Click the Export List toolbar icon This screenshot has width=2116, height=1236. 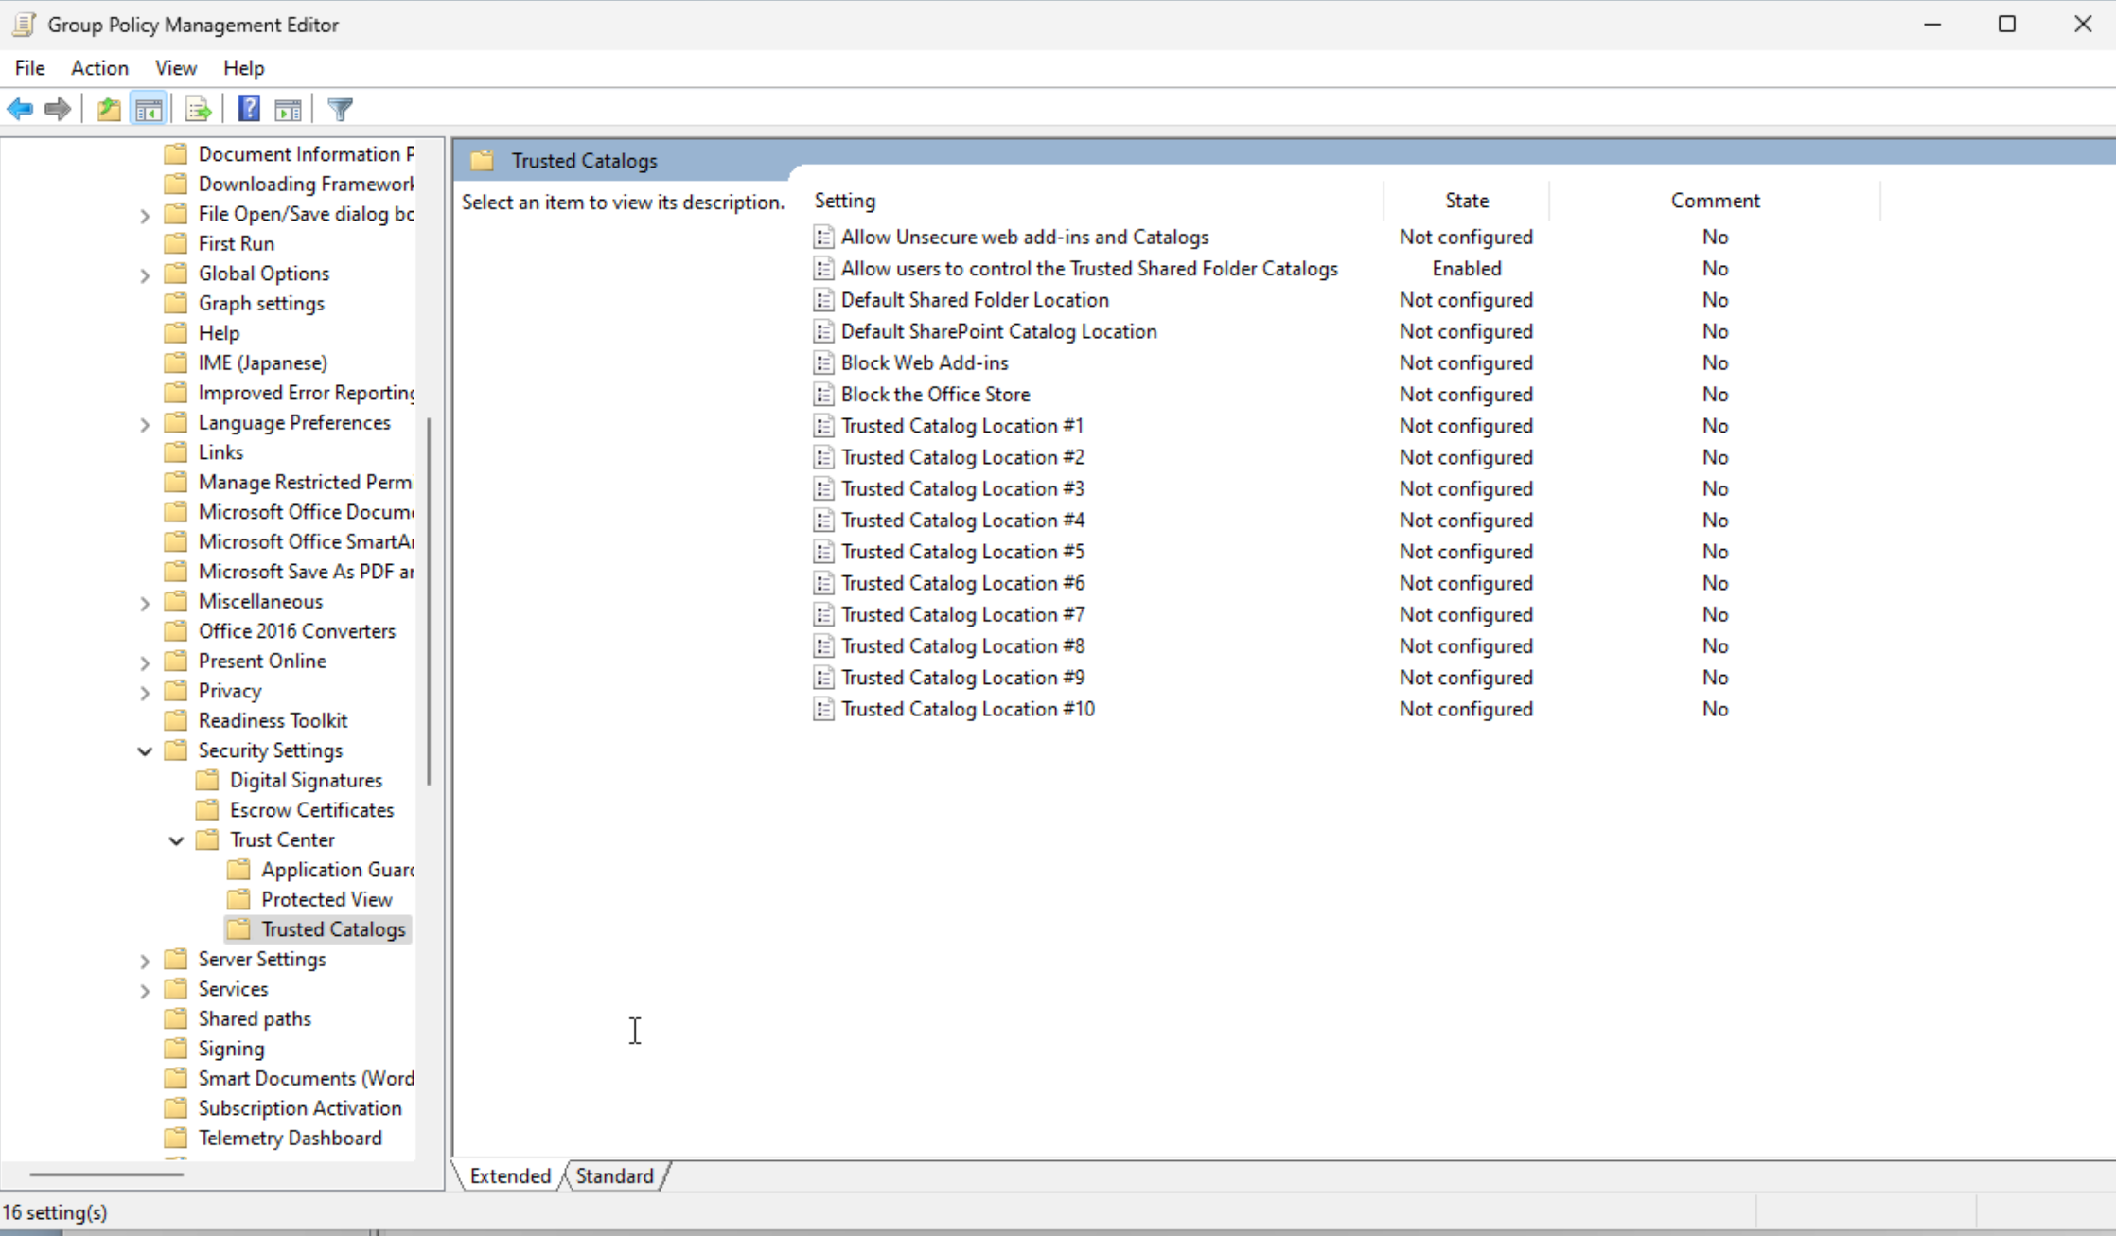click(x=198, y=110)
